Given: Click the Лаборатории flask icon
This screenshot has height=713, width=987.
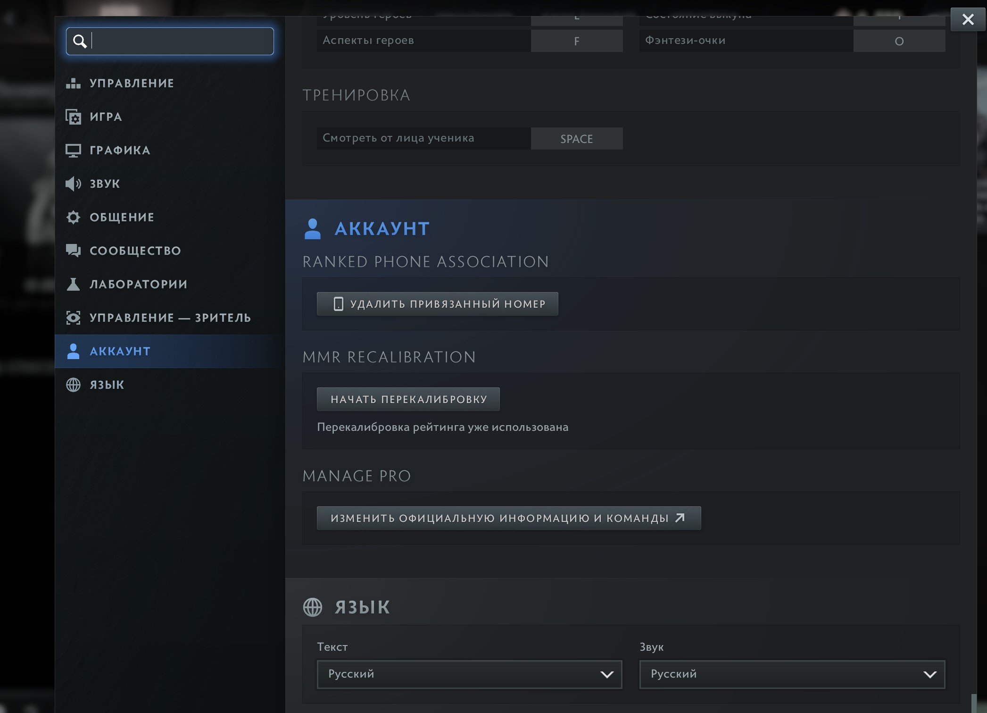Looking at the screenshot, I should [73, 284].
